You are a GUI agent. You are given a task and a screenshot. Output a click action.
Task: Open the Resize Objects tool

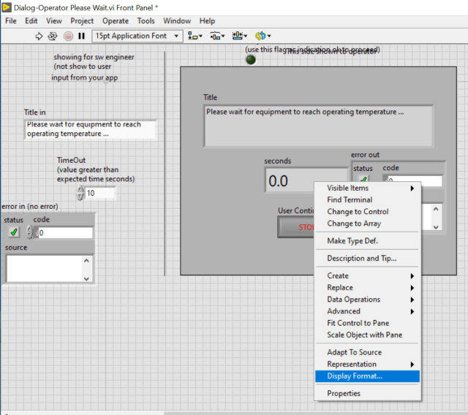point(240,36)
